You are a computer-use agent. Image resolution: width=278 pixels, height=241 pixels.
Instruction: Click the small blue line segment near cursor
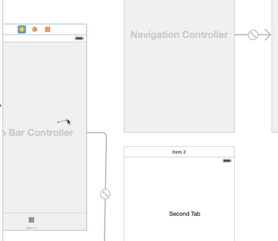62,121
